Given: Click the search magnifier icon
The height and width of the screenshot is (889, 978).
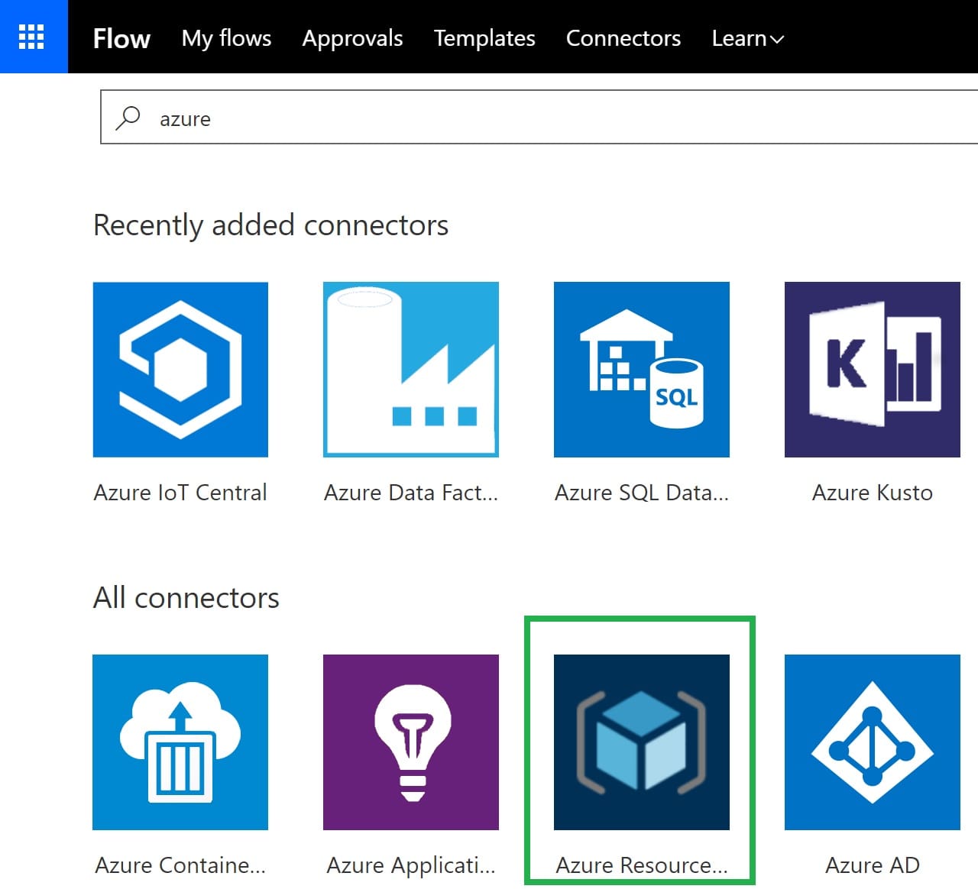Looking at the screenshot, I should point(128,118).
